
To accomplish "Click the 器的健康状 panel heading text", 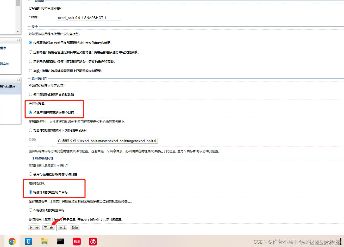I will 8,87.
